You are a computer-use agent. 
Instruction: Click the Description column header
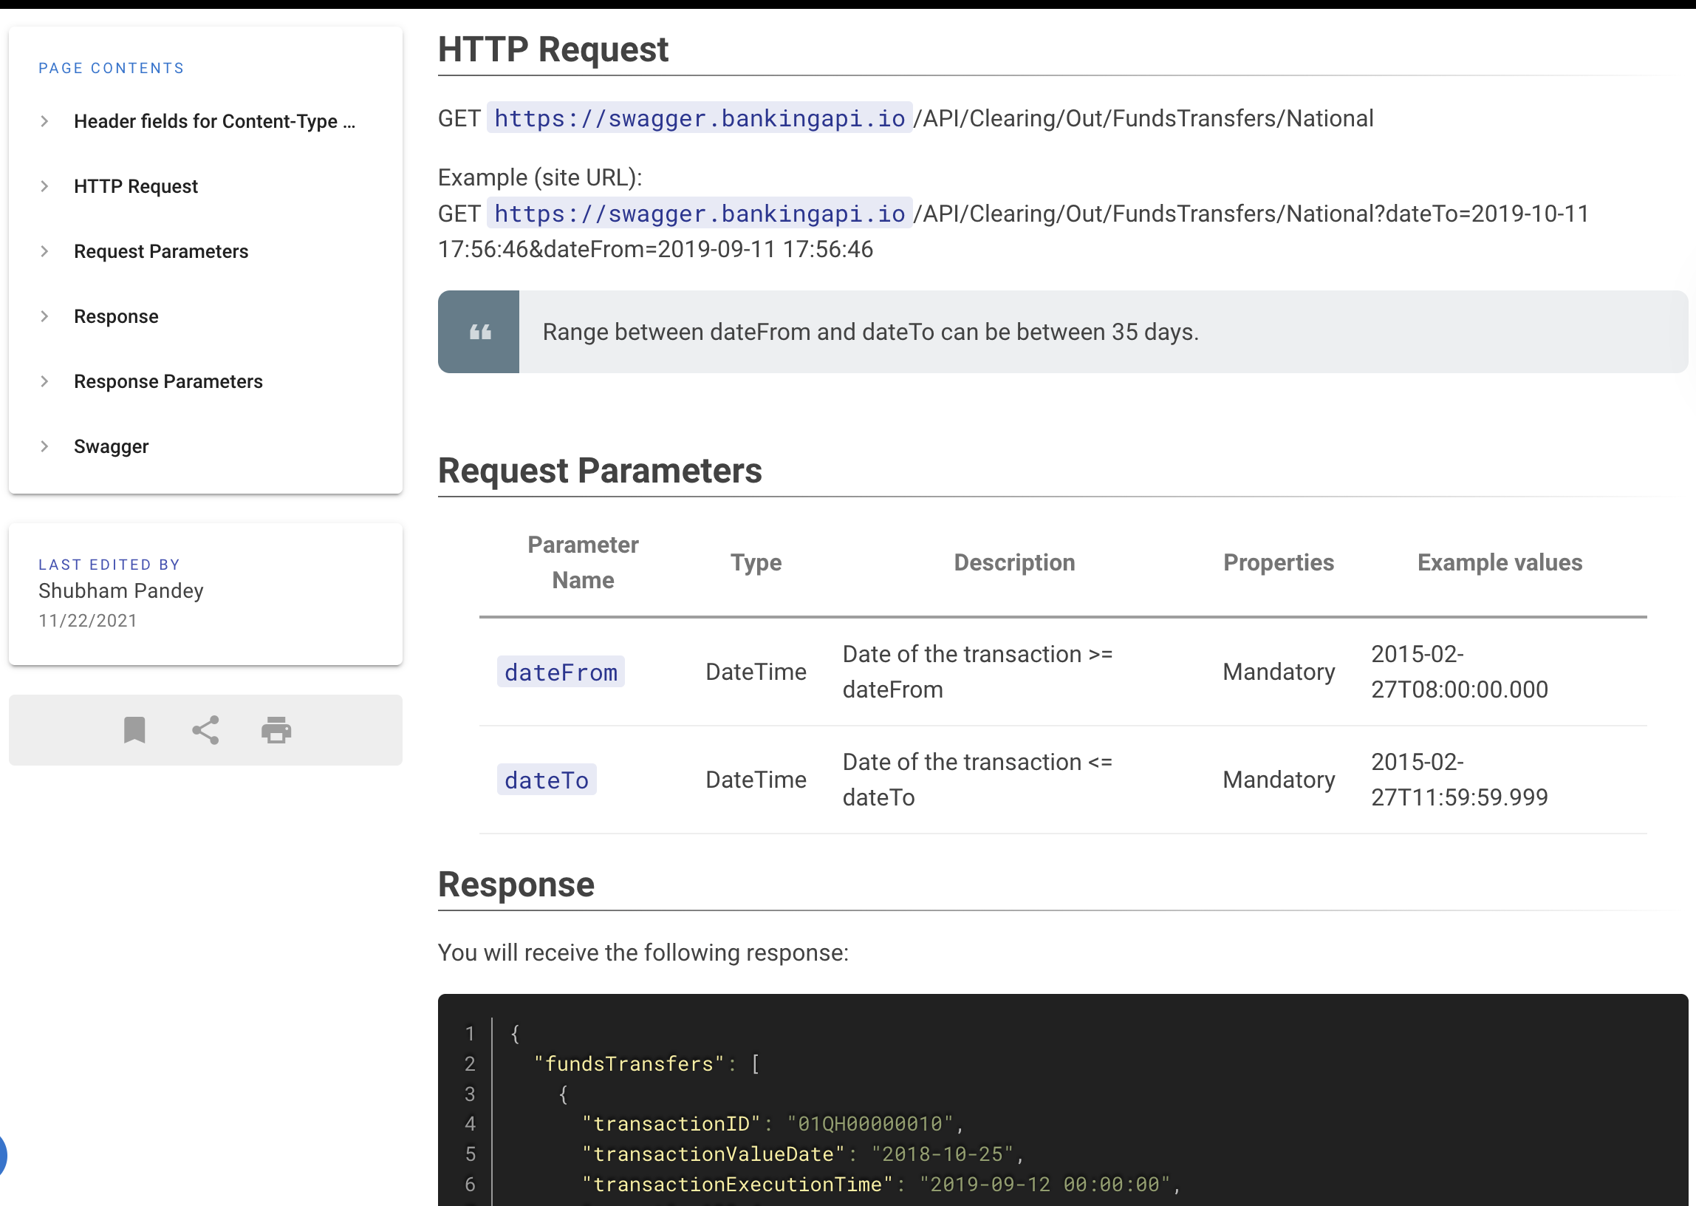[1014, 562]
